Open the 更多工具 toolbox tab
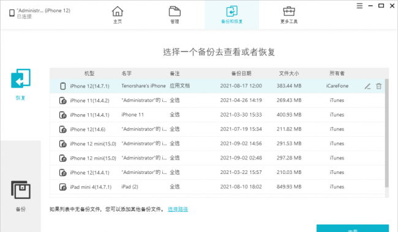398x232 pixels. pos(289,15)
